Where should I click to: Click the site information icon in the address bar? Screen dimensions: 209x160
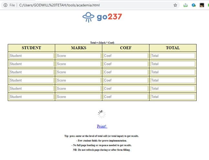(x=5, y=5)
